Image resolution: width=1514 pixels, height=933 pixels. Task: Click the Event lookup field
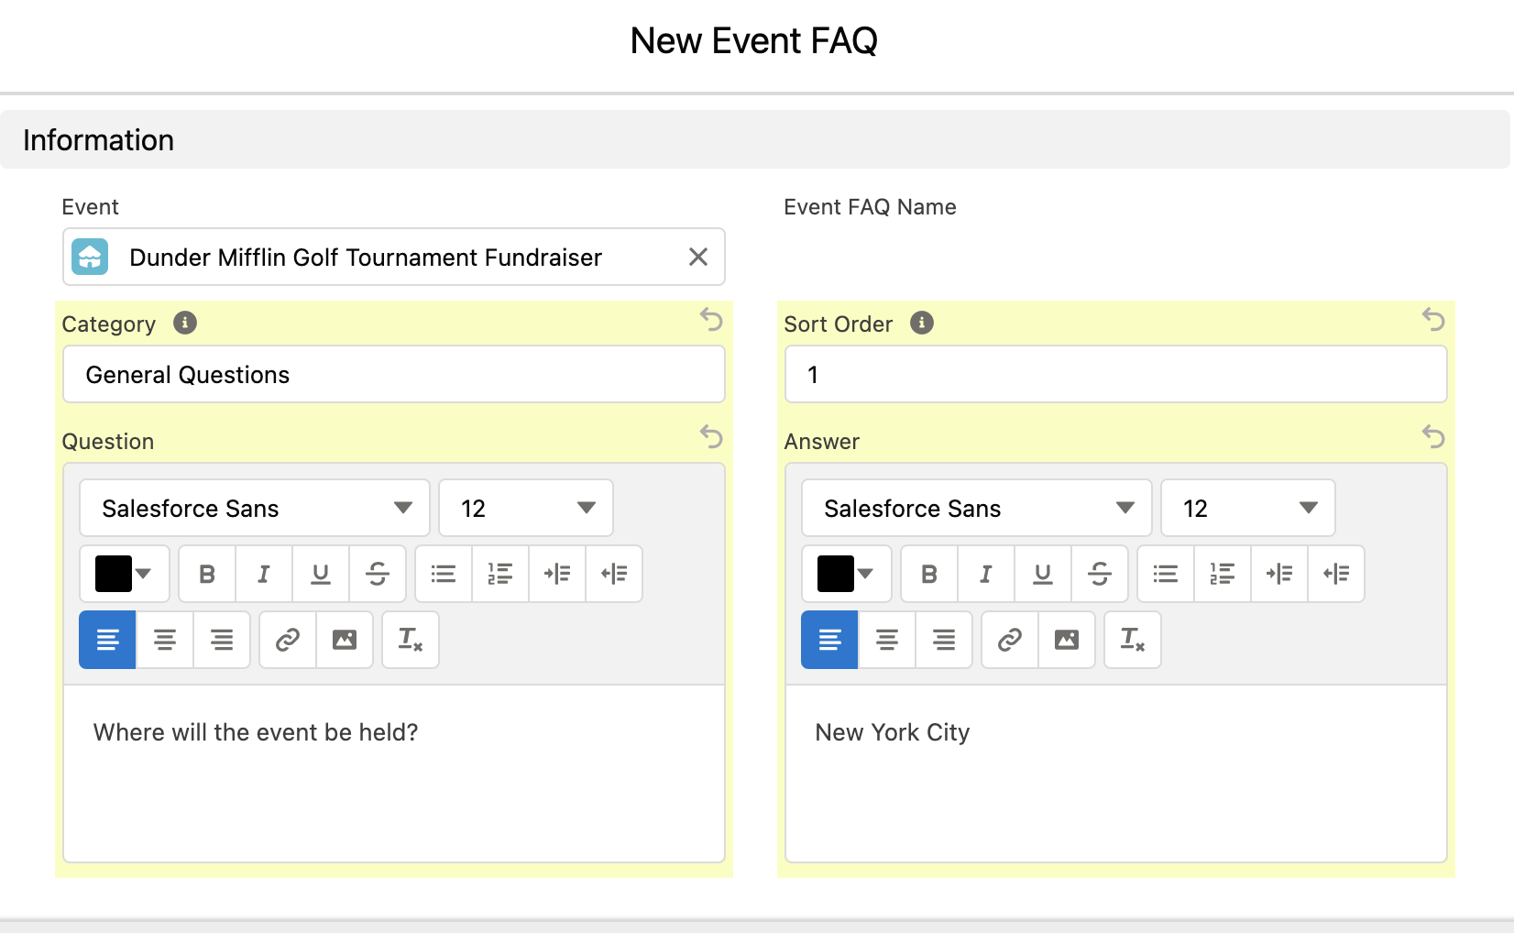coord(394,257)
